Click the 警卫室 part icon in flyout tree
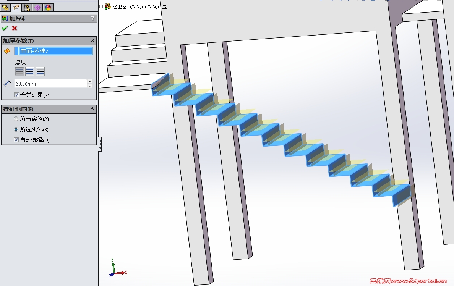Image resolution: width=454 pixels, height=286 pixels. tap(108, 6)
